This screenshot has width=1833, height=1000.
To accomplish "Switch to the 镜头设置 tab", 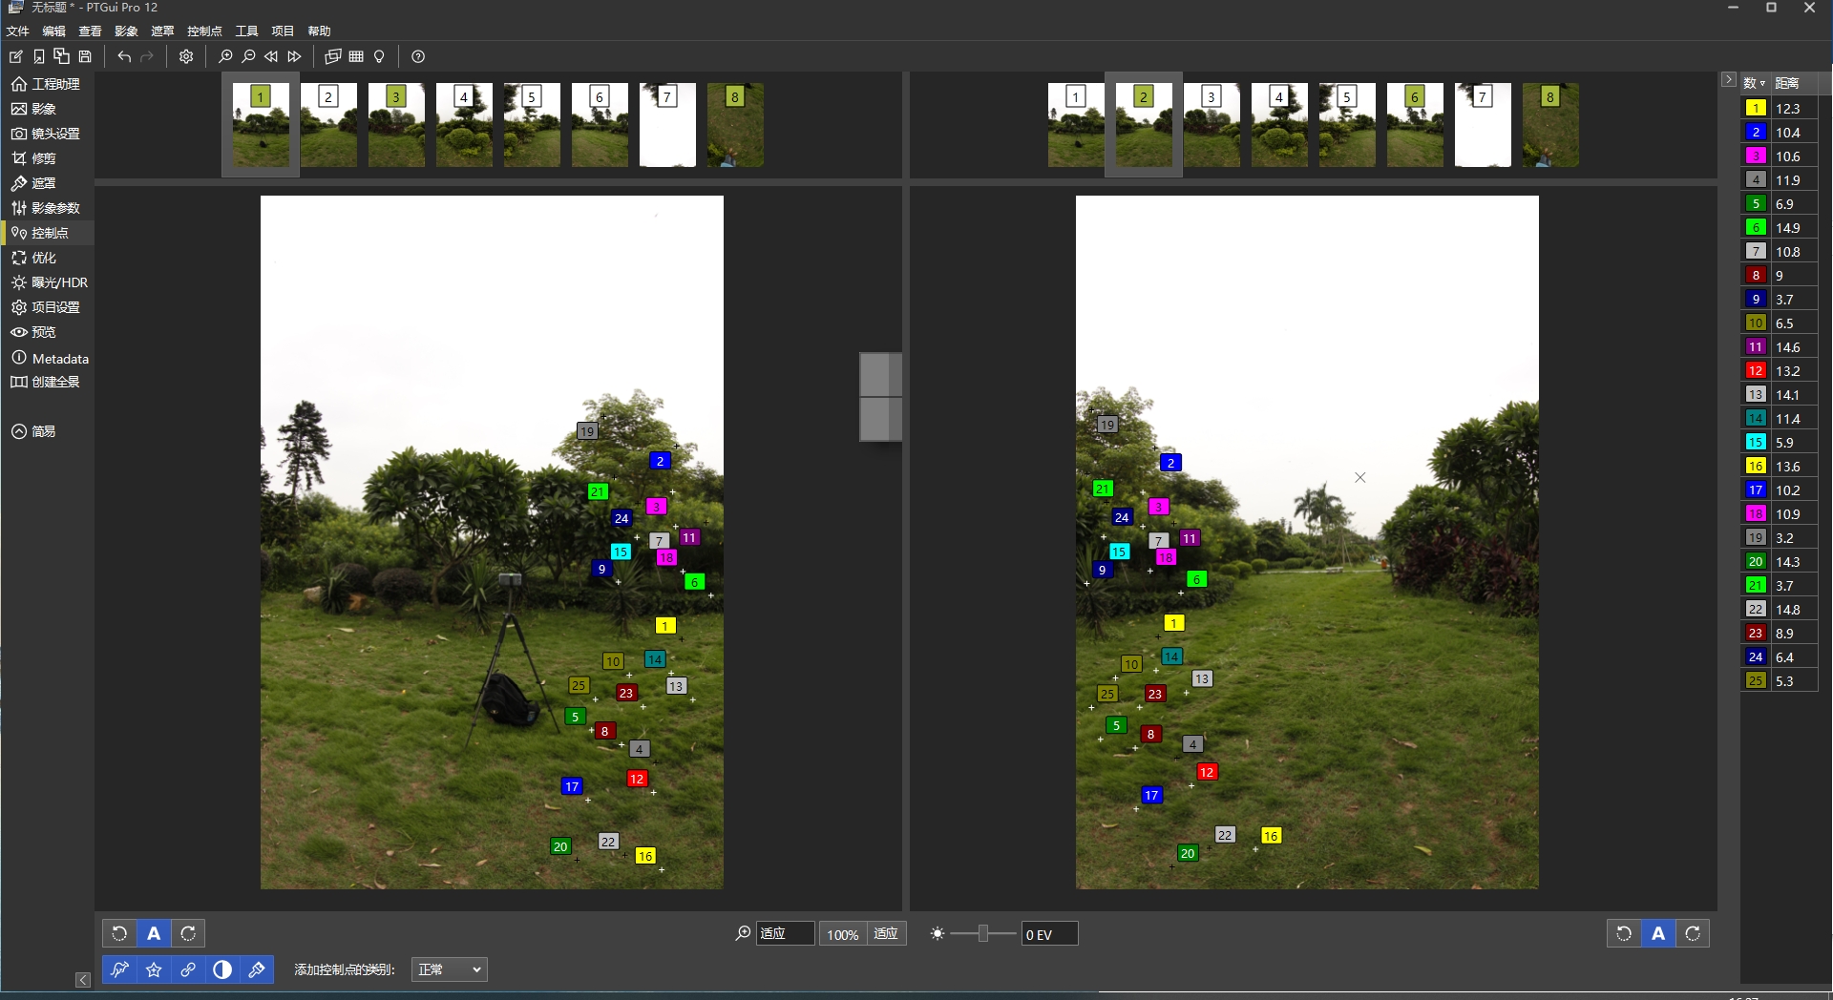I will pos(47,134).
